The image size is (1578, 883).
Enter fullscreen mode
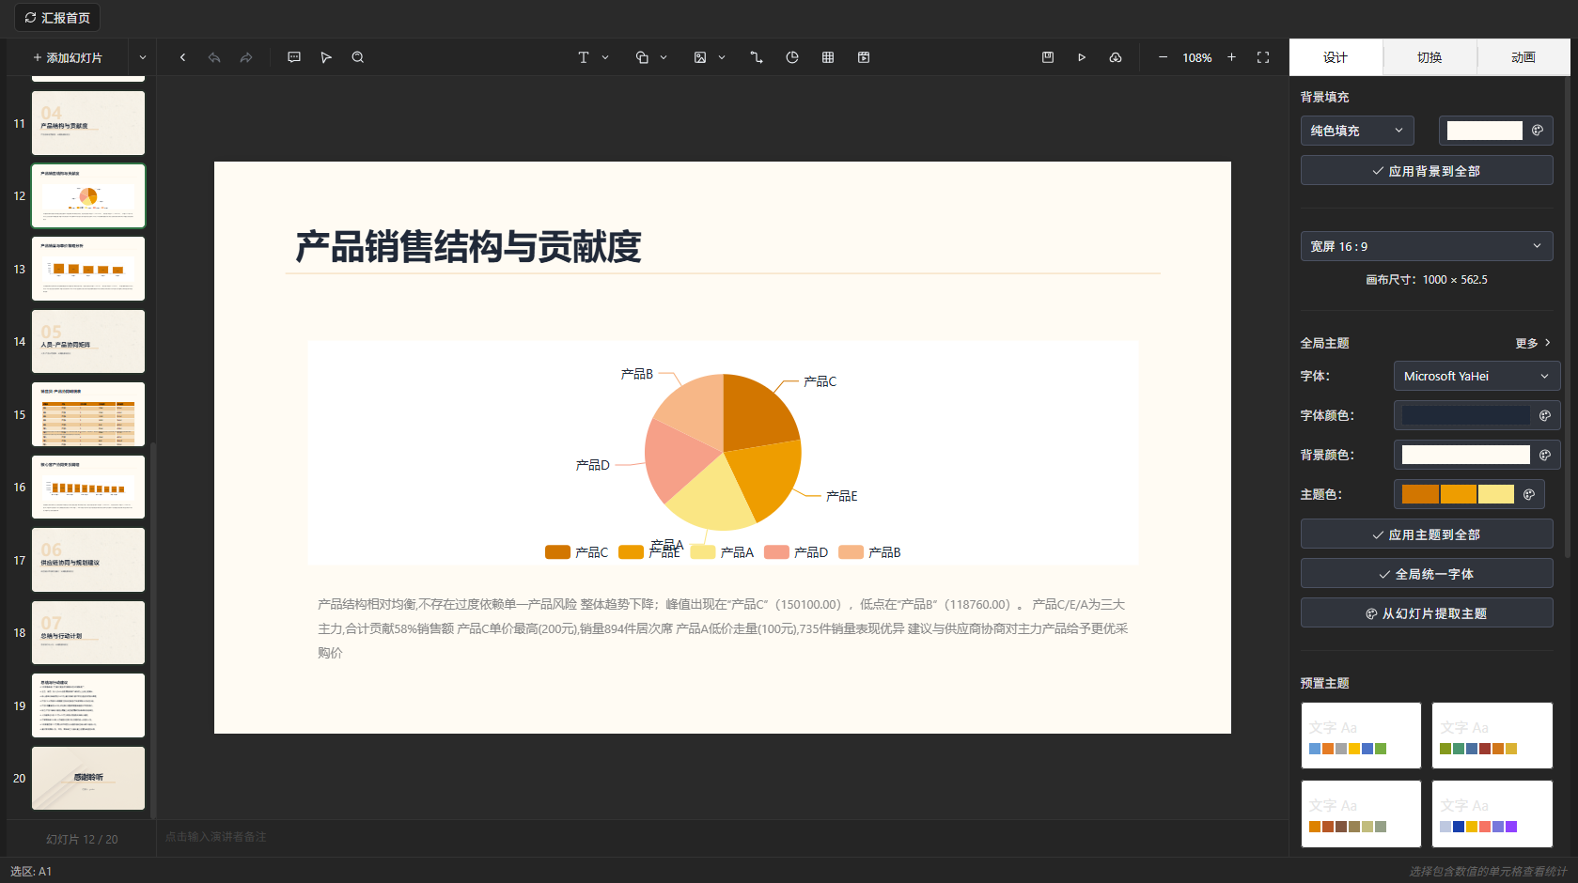pos(1263,57)
